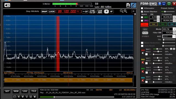Viewport: 176px width, 99px height.
Task: Click the SNAP button
Action: (x=44, y=12)
